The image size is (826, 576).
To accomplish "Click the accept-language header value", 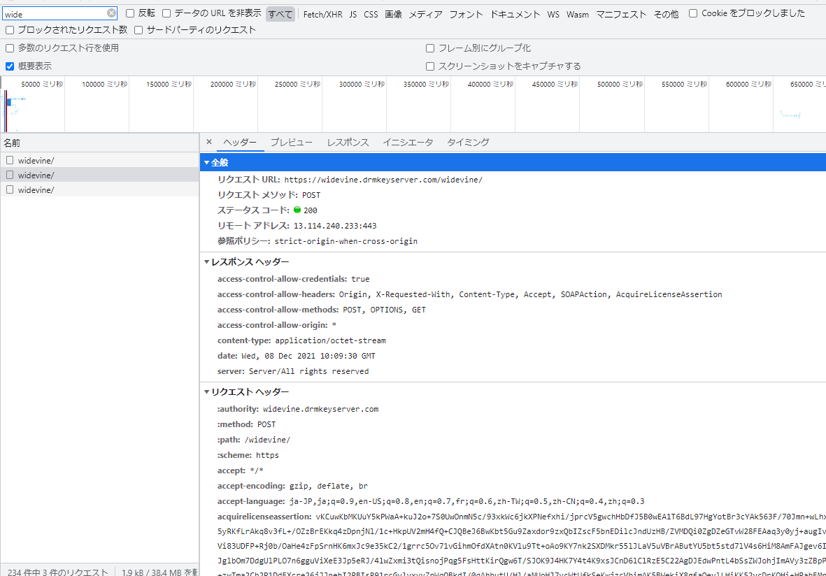I will pyautogui.click(x=467, y=501).
